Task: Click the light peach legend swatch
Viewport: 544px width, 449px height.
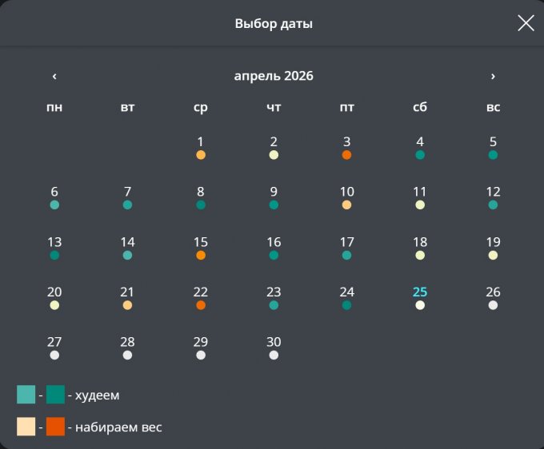Action: [x=26, y=427]
